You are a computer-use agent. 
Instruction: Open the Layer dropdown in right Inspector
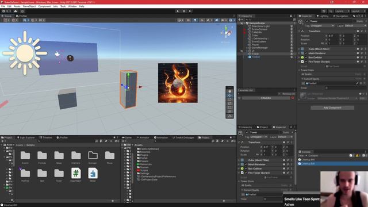coord(355,25)
